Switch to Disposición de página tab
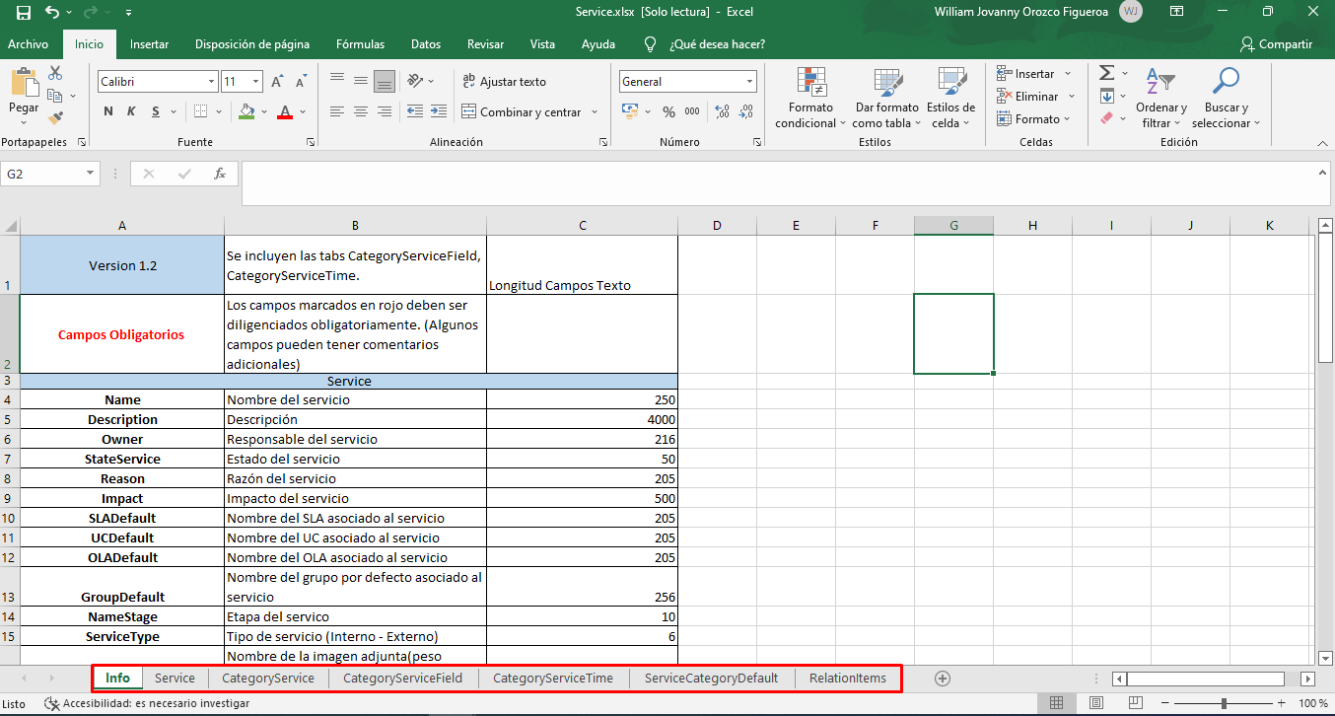The image size is (1335, 716). click(x=252, y=44)
